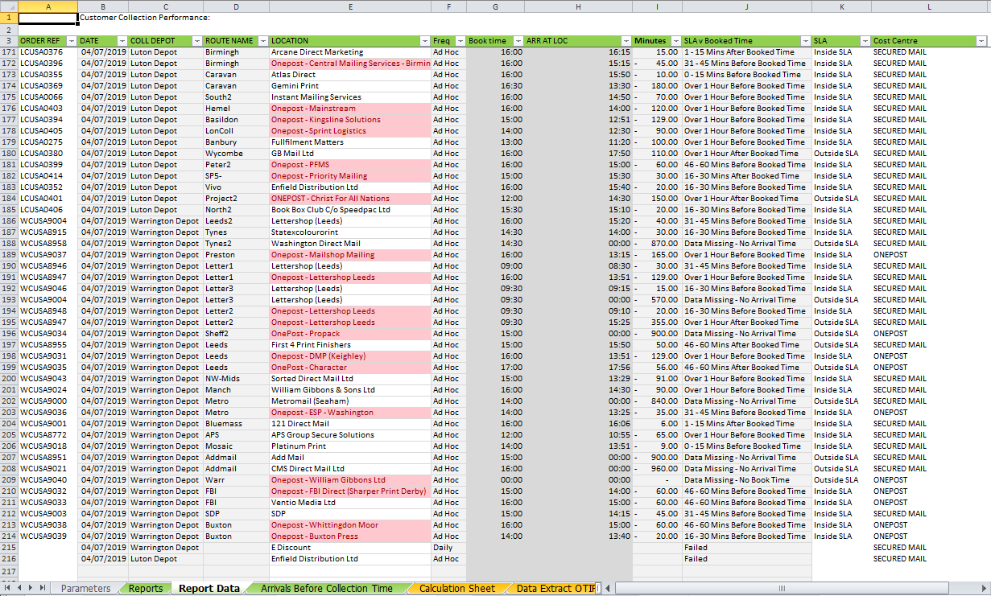
Task: Open the DATE filter dropdown
Action: click(122, 41)
